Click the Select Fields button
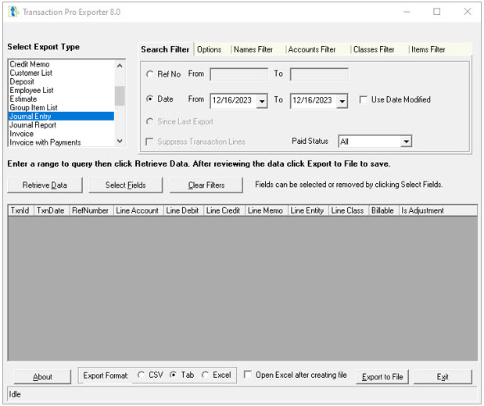The image size is (484, 406). pyautogui.click(x=126, y=185)
